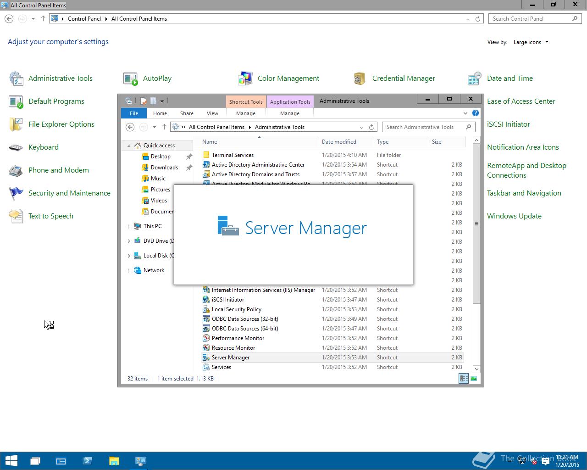Open Task View on the taskbar

tap(35, 461)
